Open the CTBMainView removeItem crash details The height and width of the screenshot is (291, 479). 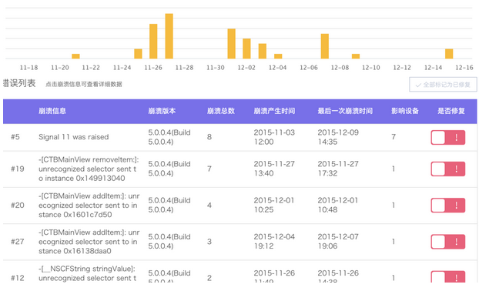(x=89, y=169)
